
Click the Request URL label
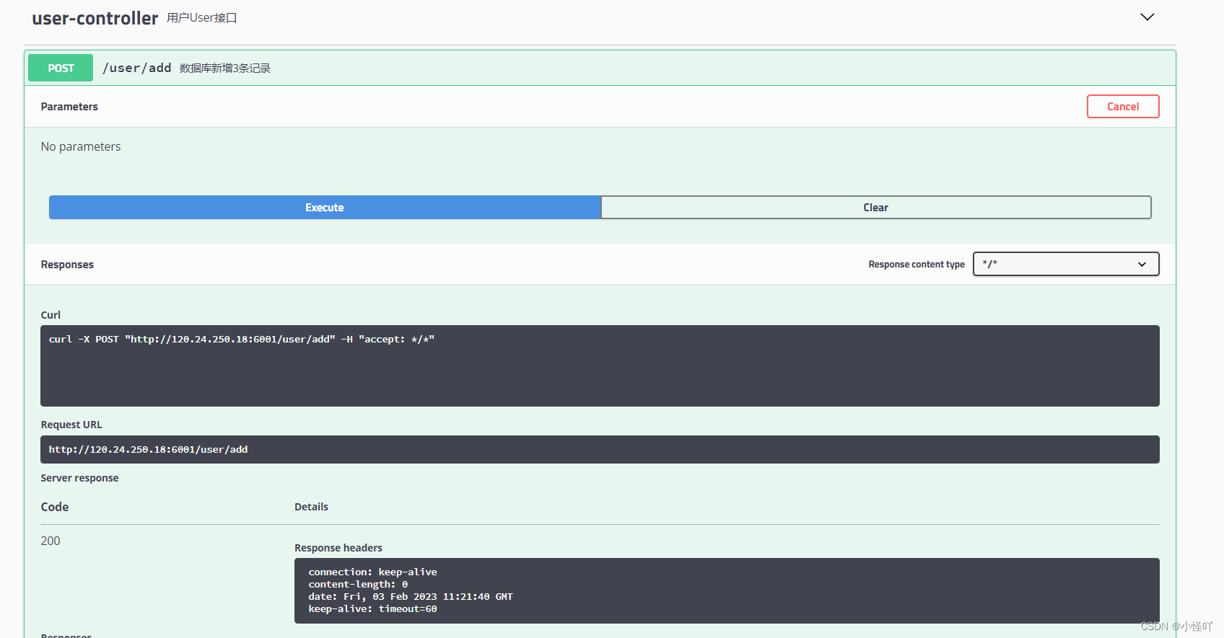(71, 425)
